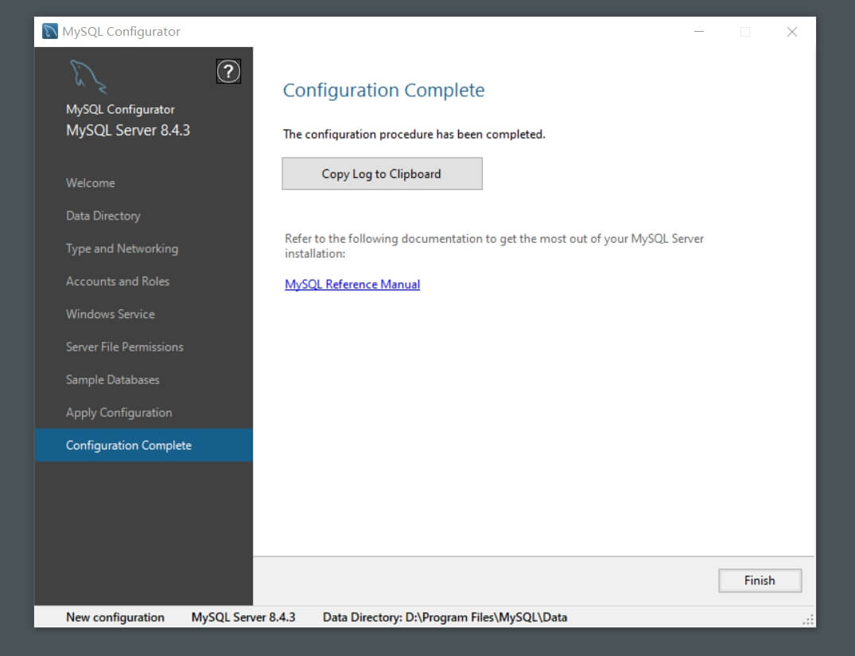Click the Copy Log to Clipboard button
The image size is (855, 656).
(x=382, y=174)
